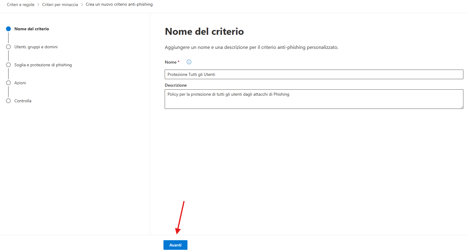Viewport: 467px width, 251px height.
Task: Click the Nome del criterio page heading
Action: [204, 31]
